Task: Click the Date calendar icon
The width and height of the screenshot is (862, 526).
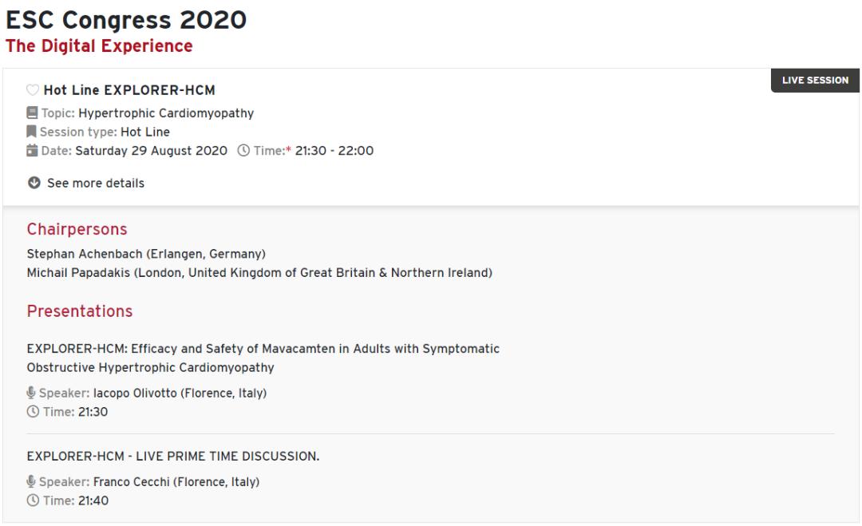Action: (x=32, y=151)
